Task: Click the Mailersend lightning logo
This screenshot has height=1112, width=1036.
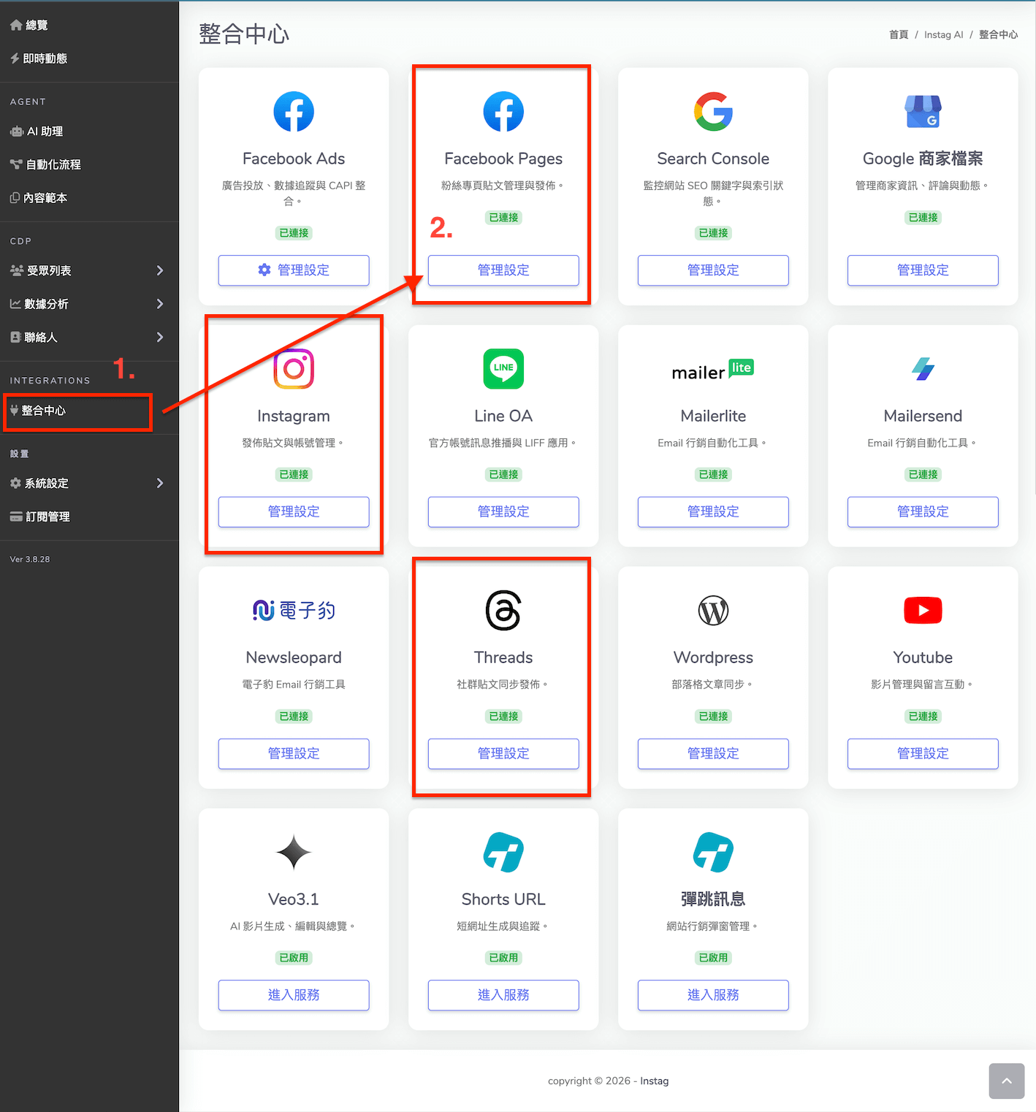Action: [x=923, y=369]
